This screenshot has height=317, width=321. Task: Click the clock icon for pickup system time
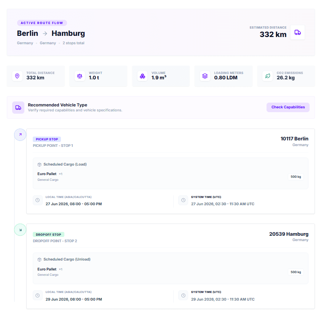[x=183, y=200]
